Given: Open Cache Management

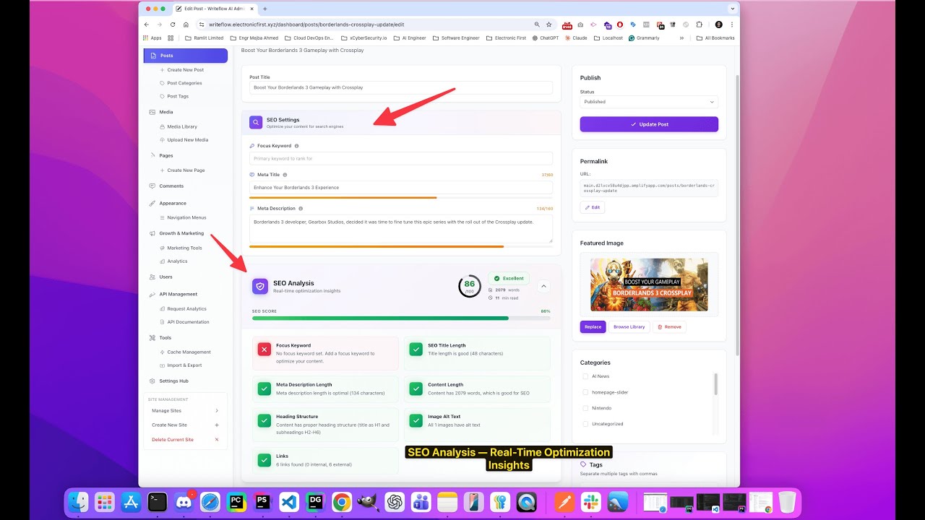Looking at the screenshot, I should pos(189,352).
